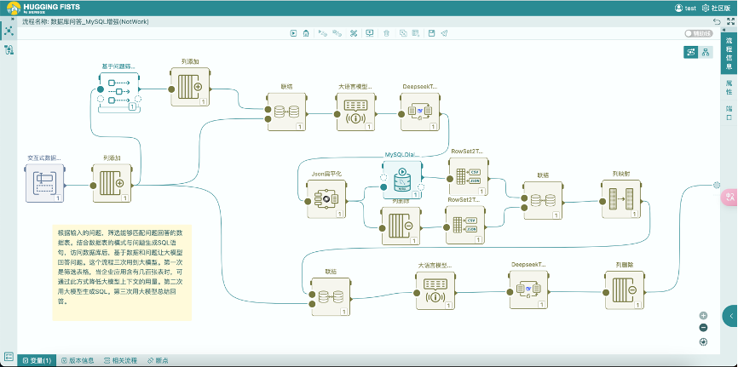
Task: Select the top 大语言模型 node
Action: (x=356, y=112)
